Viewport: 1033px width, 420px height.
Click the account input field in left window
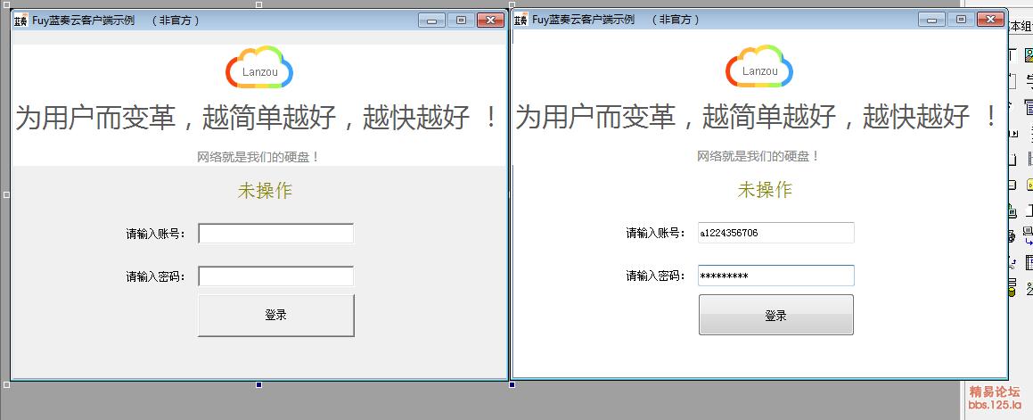pyautogui.click(x=276, y=234)
